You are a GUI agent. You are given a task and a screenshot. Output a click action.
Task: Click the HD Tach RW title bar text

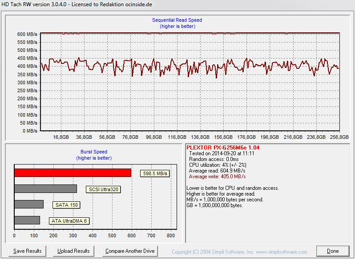(x=77, y=4)
